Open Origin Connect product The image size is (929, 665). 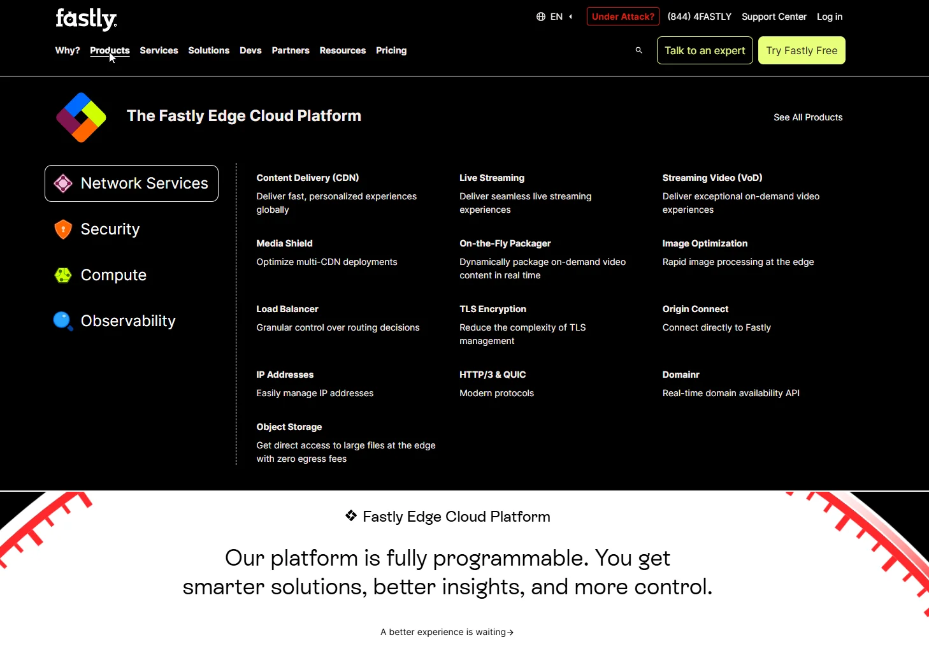click(695, 309)
